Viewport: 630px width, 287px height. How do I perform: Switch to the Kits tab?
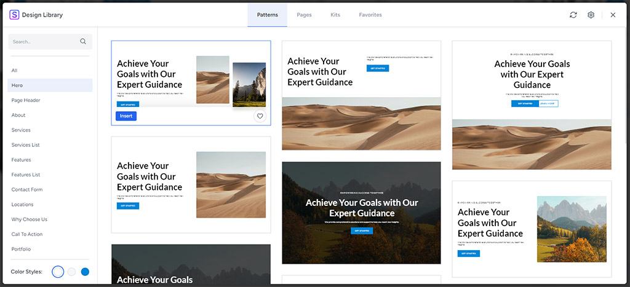click(337, 15)
